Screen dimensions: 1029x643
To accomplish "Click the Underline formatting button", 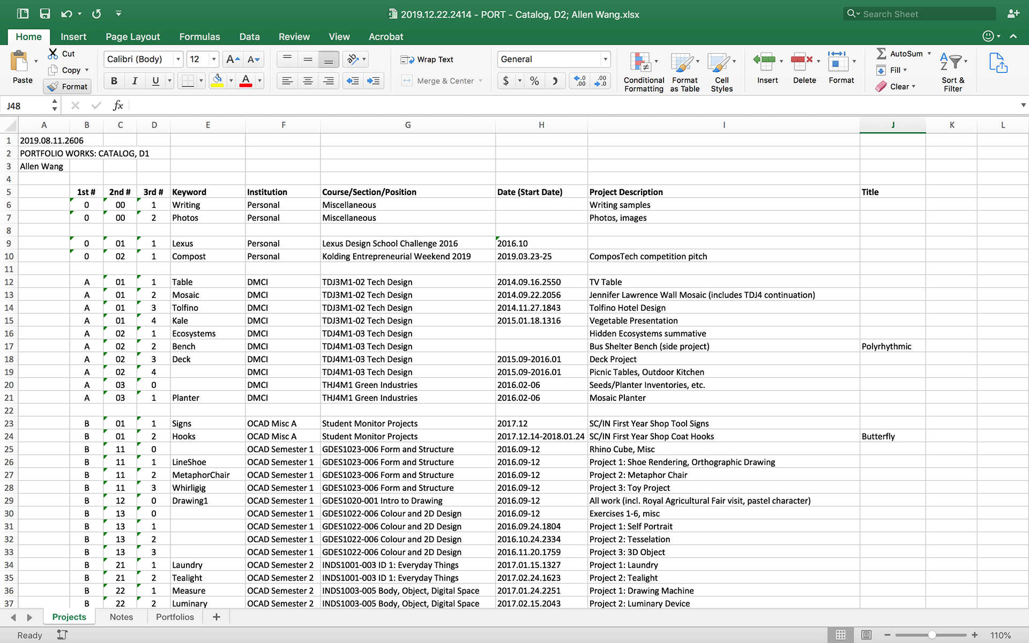I will click(155, 81).
